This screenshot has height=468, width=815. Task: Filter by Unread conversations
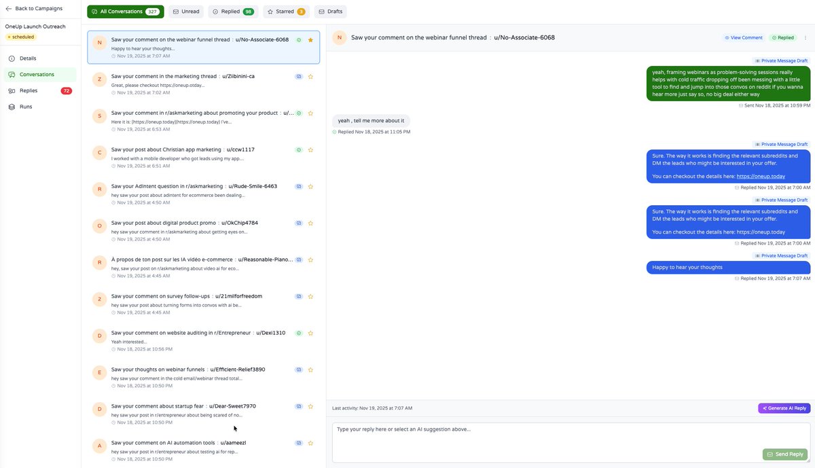coord(186,12)
